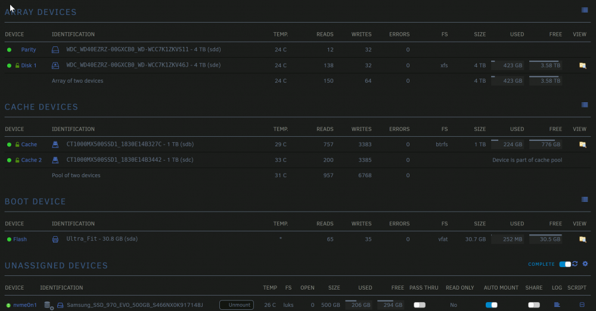Browse Disk 1 using the folder view icon
This screenshot has width=596, height=311.
[582, 65]
